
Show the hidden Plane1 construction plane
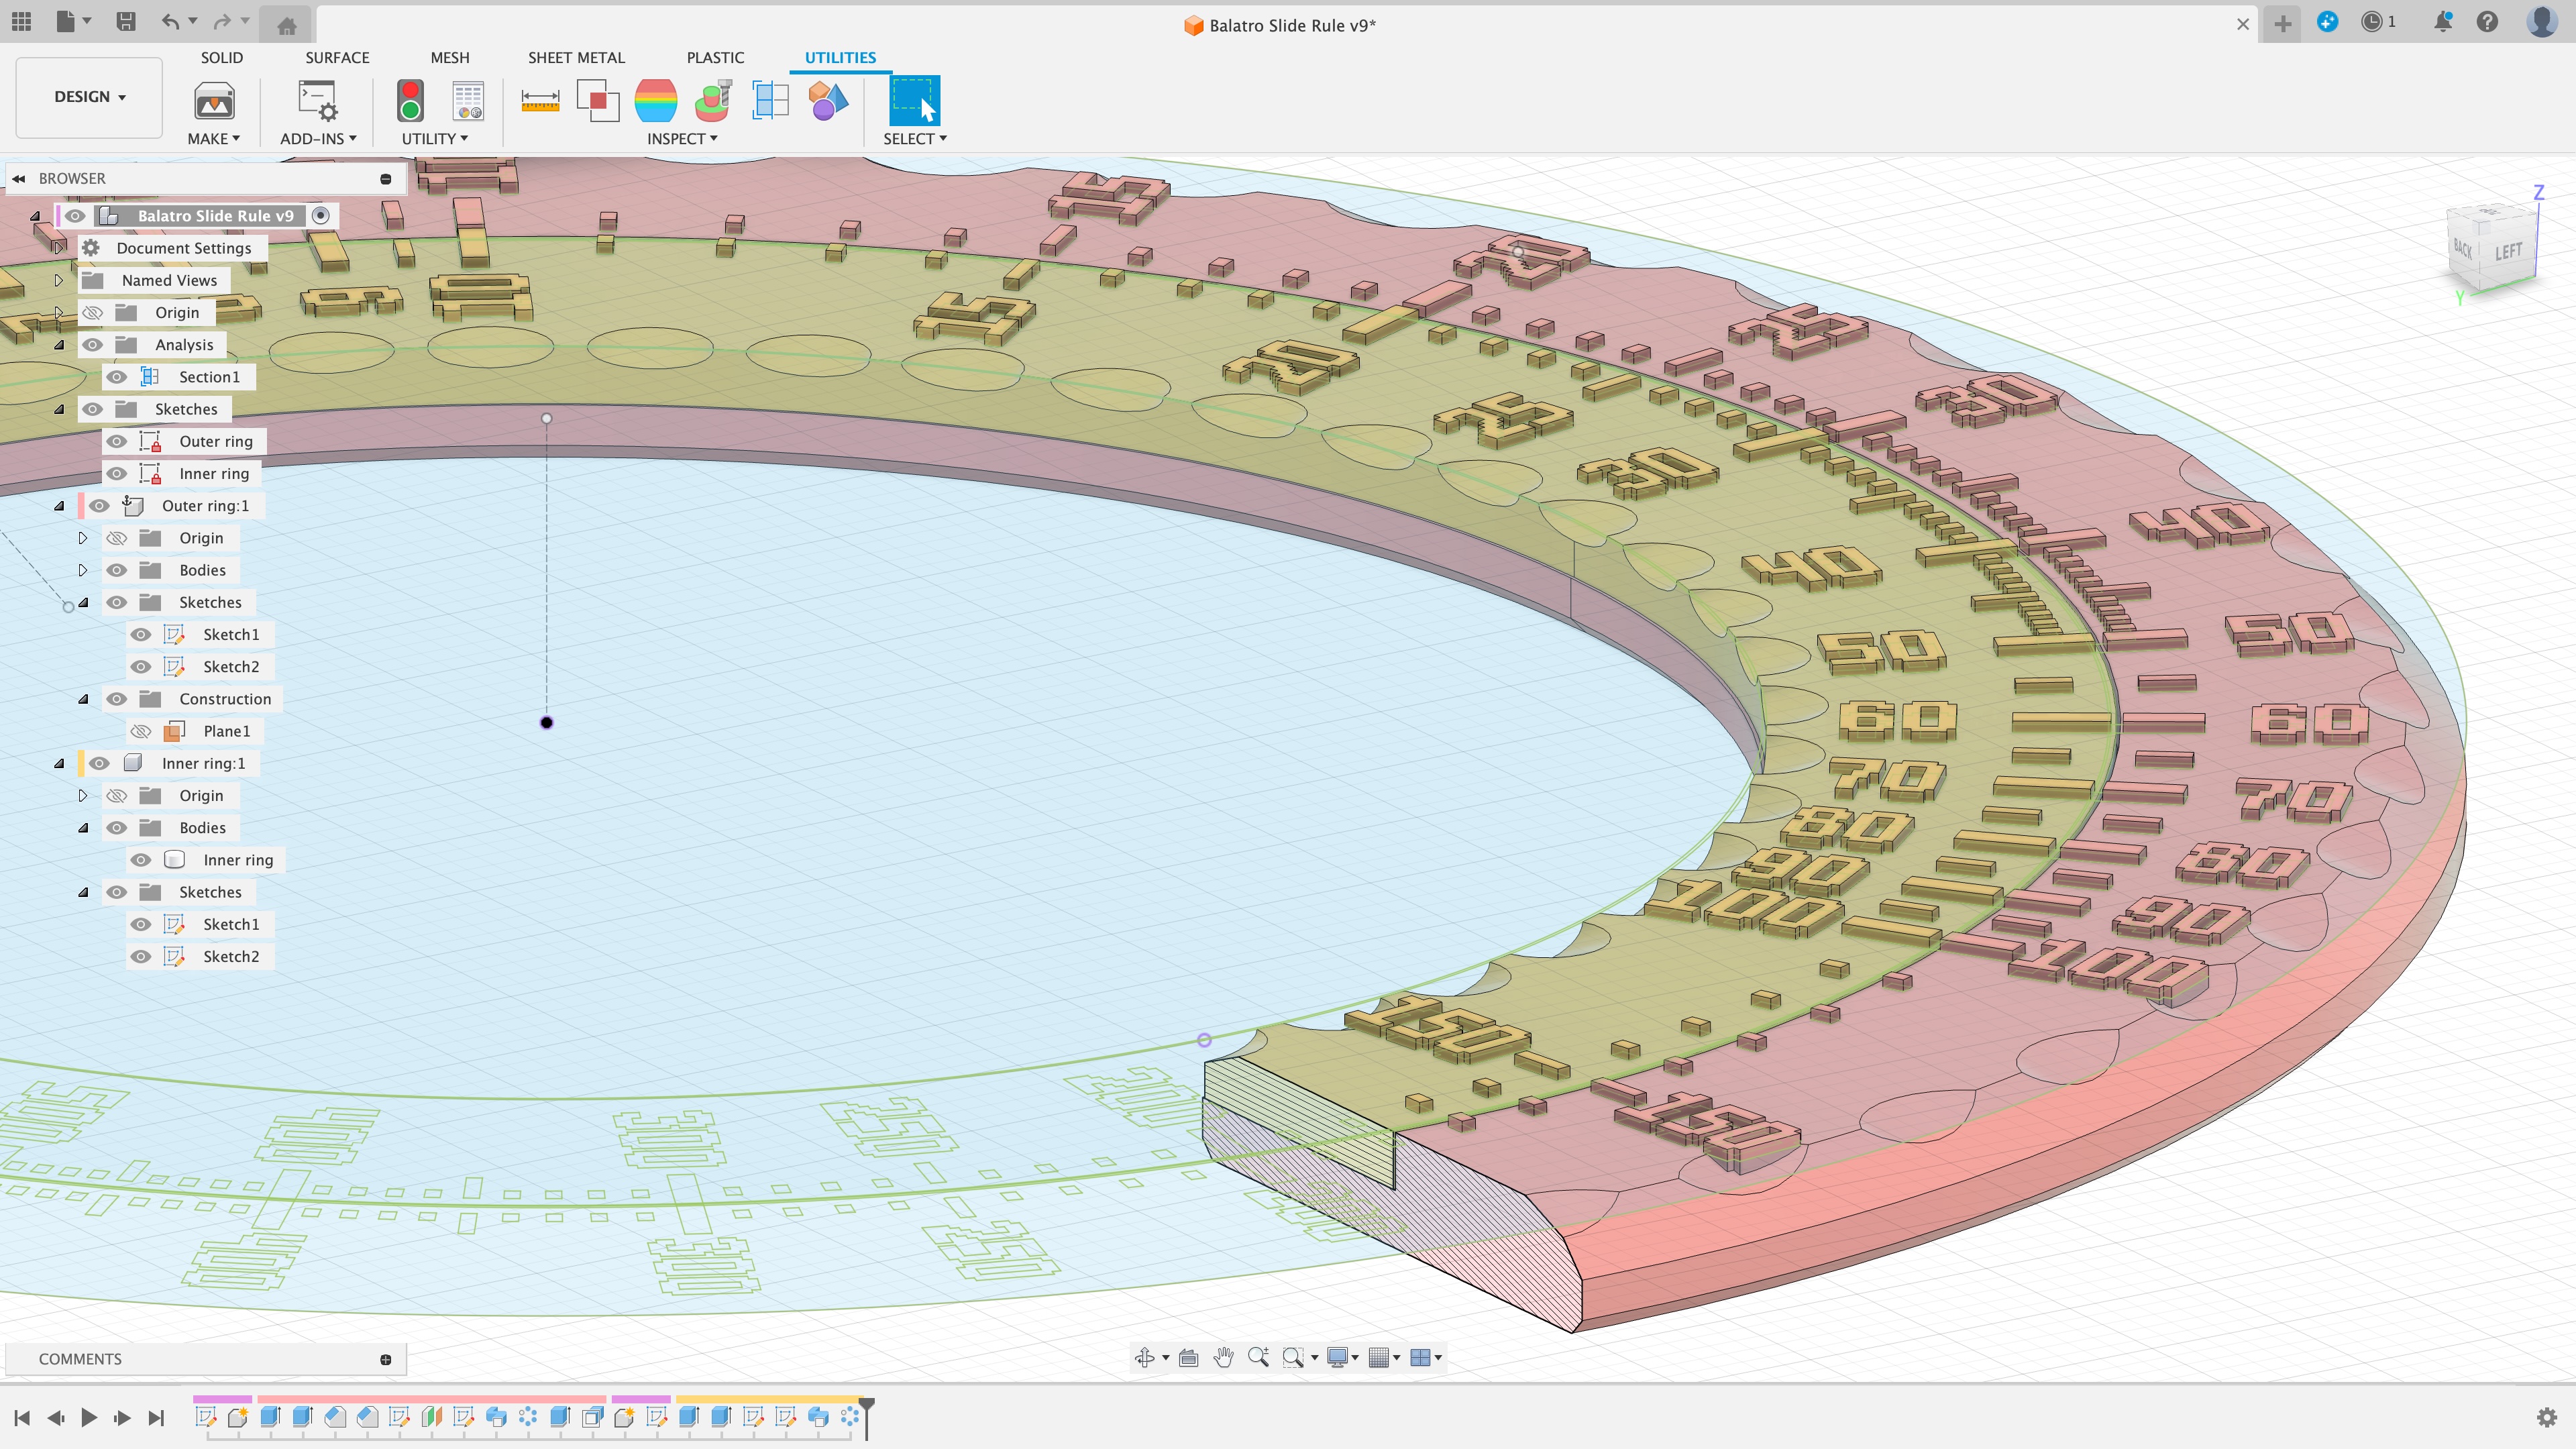141,731
